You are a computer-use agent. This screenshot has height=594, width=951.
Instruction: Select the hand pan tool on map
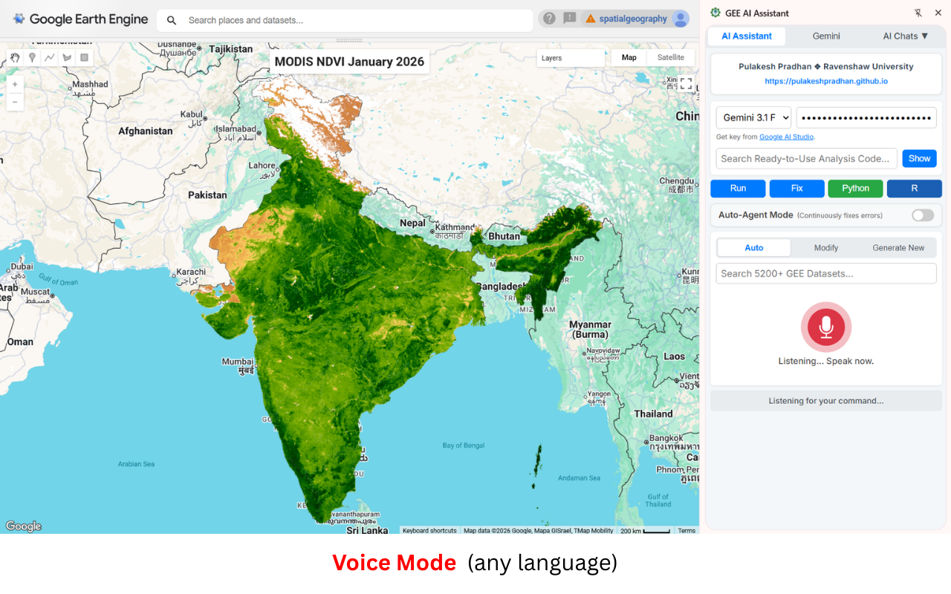click(x=15, y=58)
